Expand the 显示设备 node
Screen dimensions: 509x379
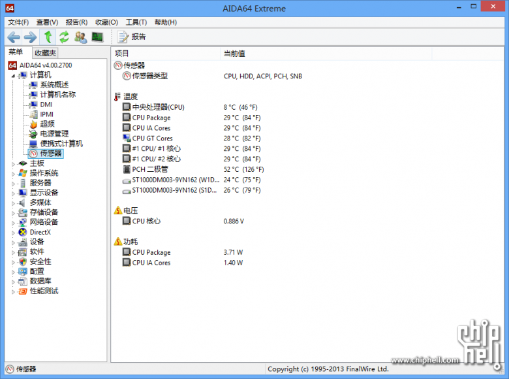tap(13, 193)
